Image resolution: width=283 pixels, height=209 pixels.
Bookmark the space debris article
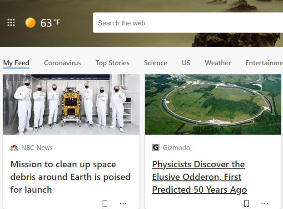point(105,204)
